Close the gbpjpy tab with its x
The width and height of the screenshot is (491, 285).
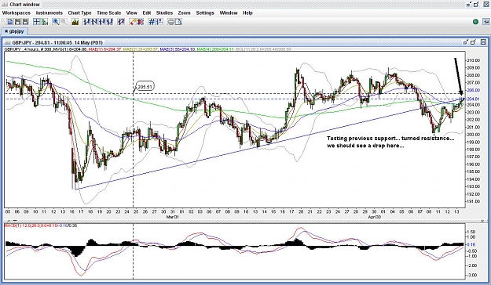click(x=6, y=31)
